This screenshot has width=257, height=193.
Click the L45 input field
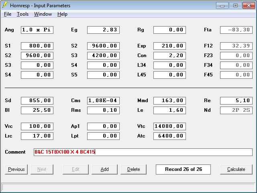pos(169,75)
